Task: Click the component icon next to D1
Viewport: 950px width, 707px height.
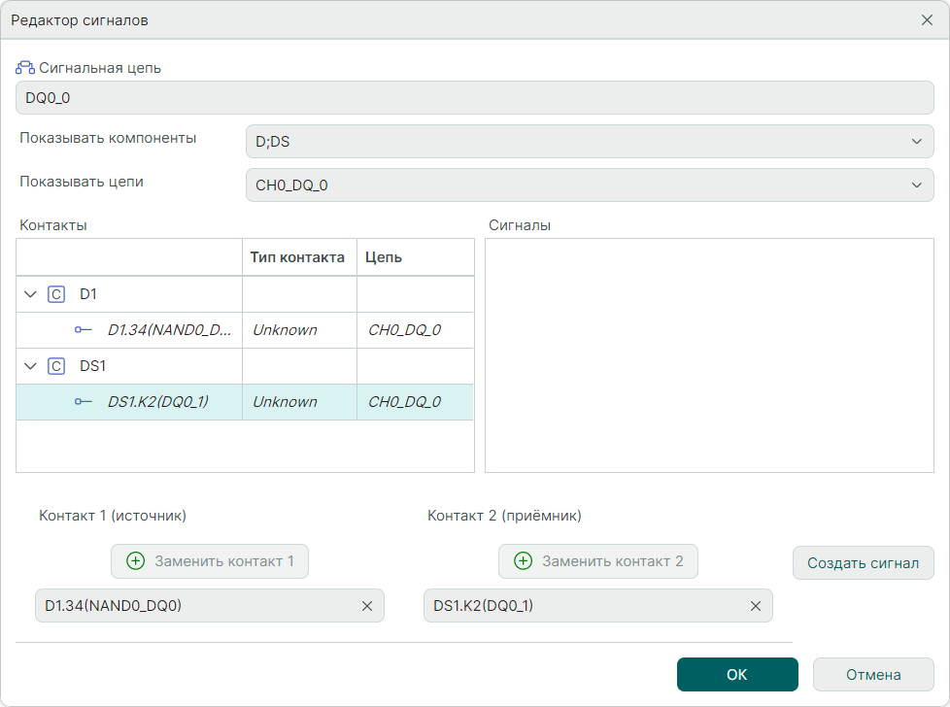Action: 56,294
